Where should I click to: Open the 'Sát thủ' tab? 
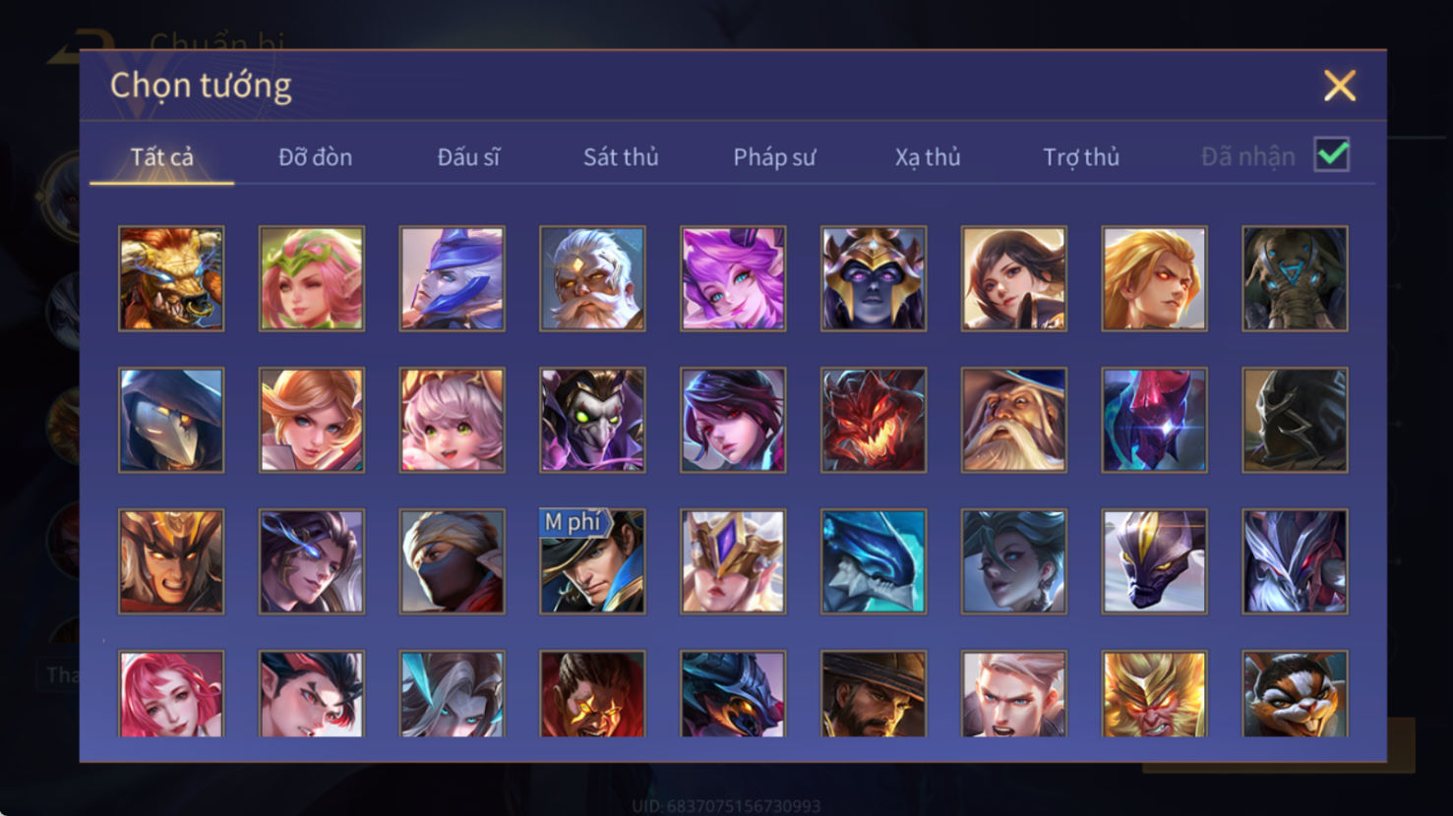coord(621,157)
